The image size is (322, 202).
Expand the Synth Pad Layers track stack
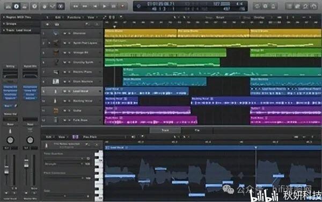point(49,43)
